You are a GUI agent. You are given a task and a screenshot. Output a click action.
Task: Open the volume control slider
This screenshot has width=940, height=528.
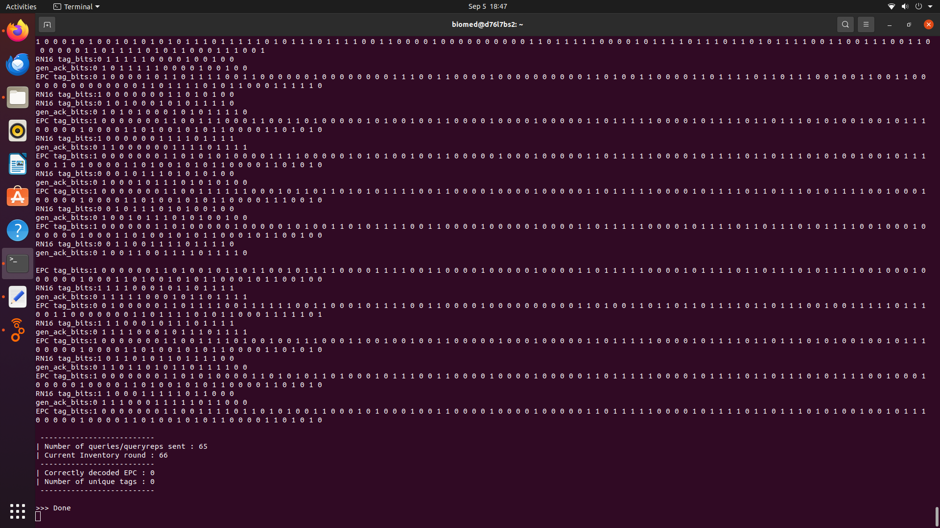(x=905, y=6)
